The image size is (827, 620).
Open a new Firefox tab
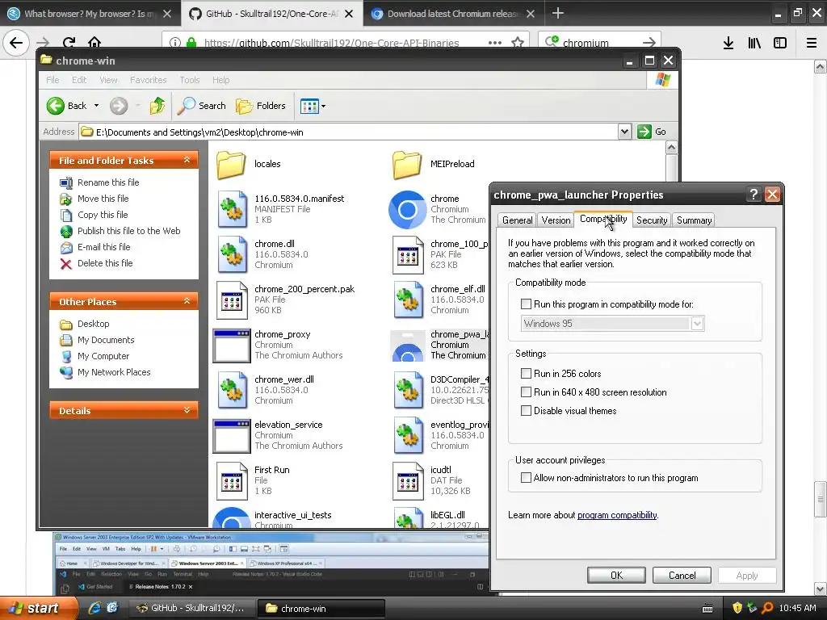(x=557, y=13)
